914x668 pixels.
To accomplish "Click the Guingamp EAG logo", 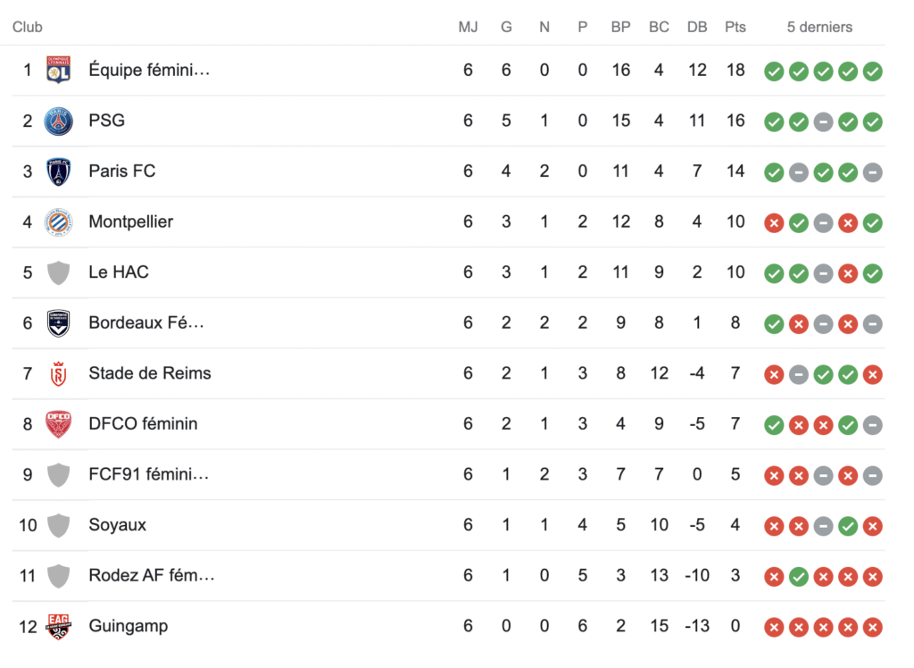I will tap(58, 627).
